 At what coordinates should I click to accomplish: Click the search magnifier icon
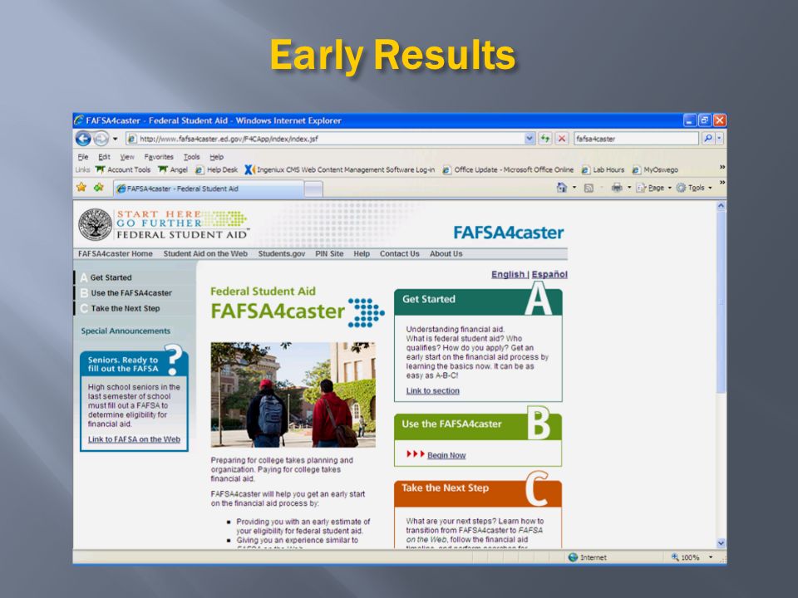[708, 139]
